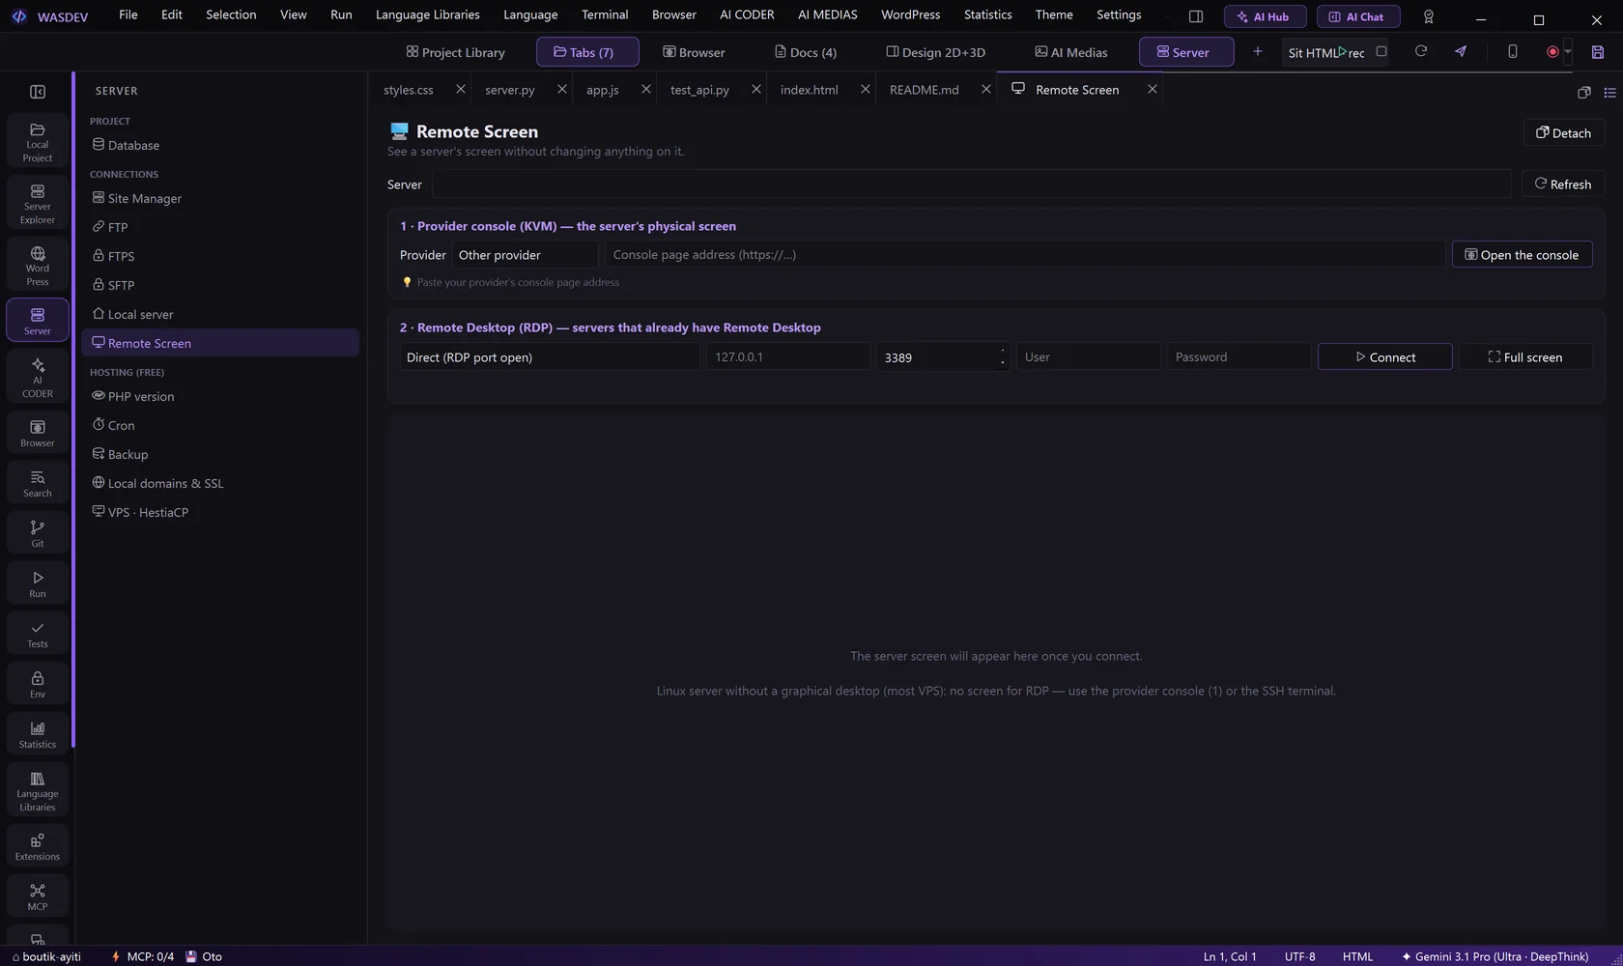Click the paper plane send icon
This screenshot has width=1623, height=966.
[1461, 52]
